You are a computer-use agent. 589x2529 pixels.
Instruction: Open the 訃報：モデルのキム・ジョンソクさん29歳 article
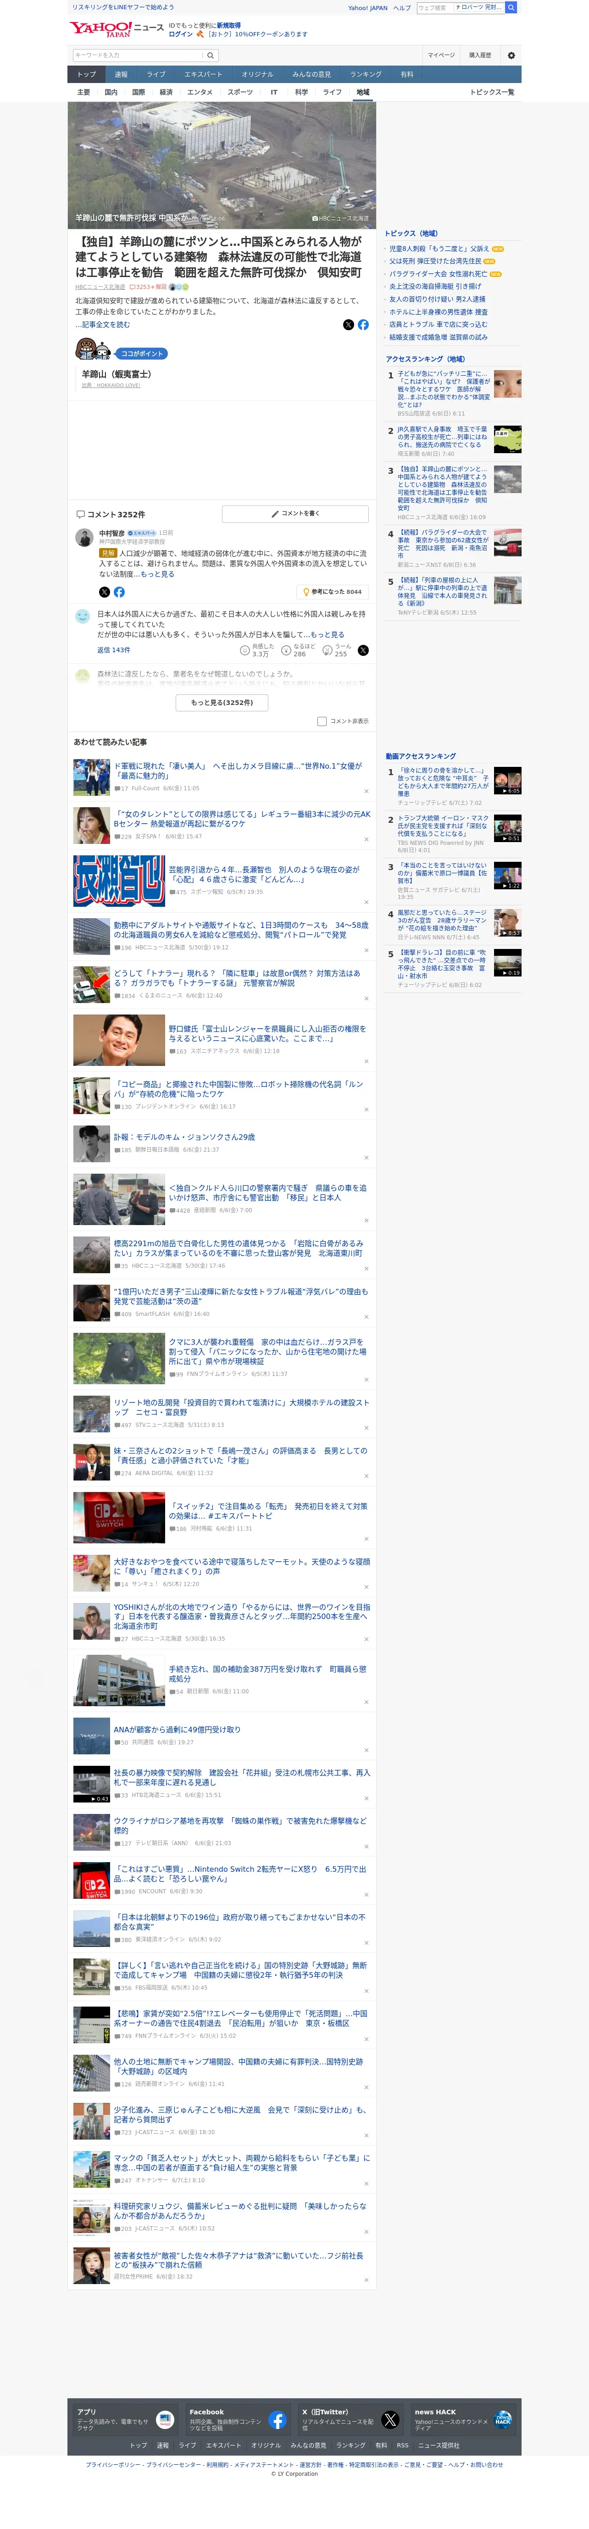coord(184,1137)
